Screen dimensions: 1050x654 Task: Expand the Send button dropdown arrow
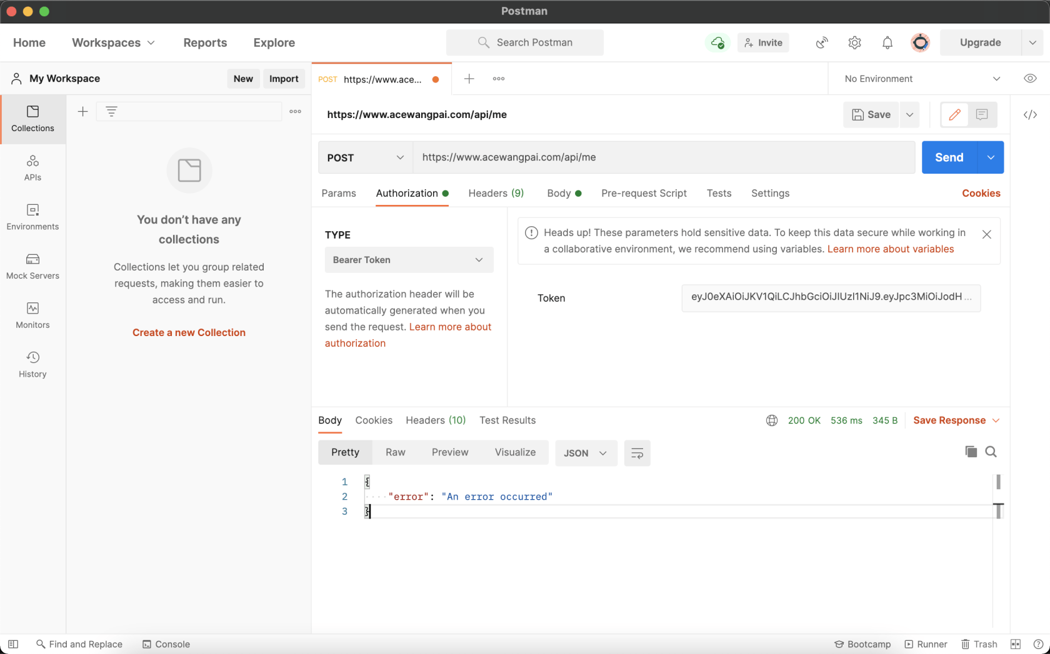click(991, 157)
